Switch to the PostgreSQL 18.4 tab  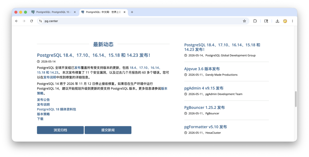[54, 12]
